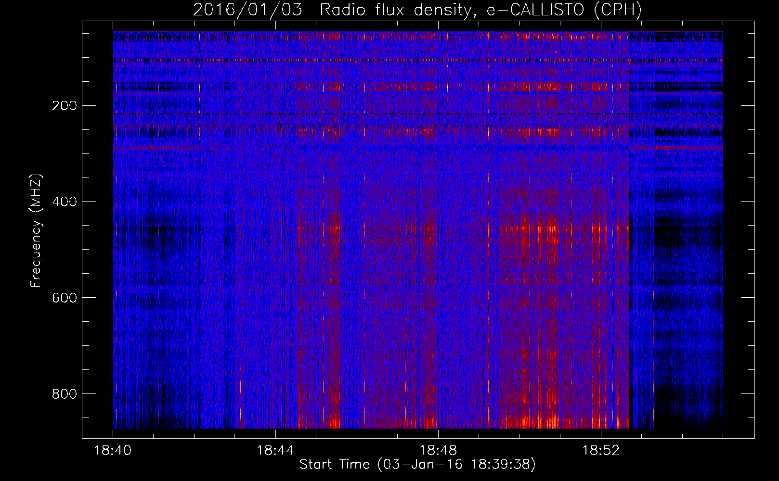Image resolution: width=779 pixels, height=481 pixels.
Task: Select the 800 frequency tick label
Action: (65, 394)
